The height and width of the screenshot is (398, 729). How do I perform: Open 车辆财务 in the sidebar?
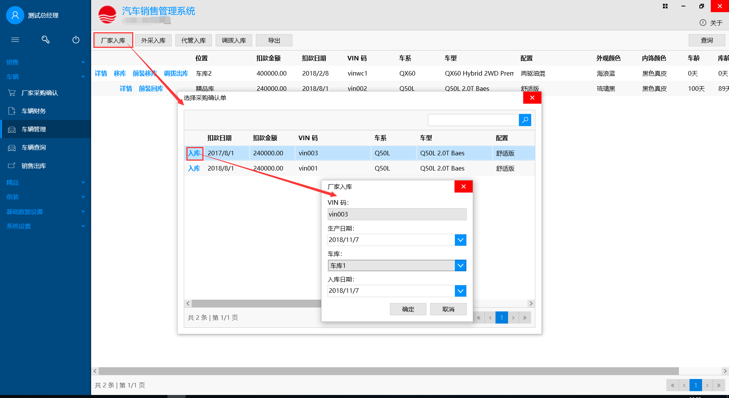pyautogui.click(x=33, y=111)
